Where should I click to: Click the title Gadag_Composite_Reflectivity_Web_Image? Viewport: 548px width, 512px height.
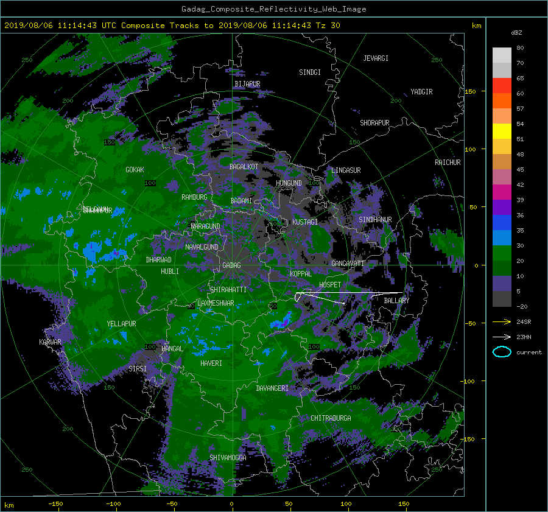pos(273,9)
